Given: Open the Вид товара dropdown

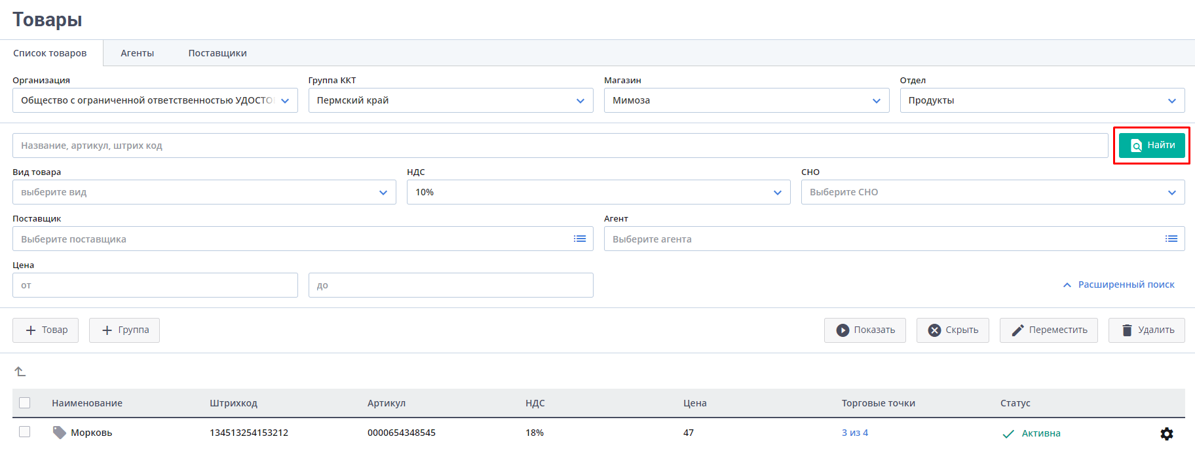Looking at the screenshot, I should [x=204, y=192].
